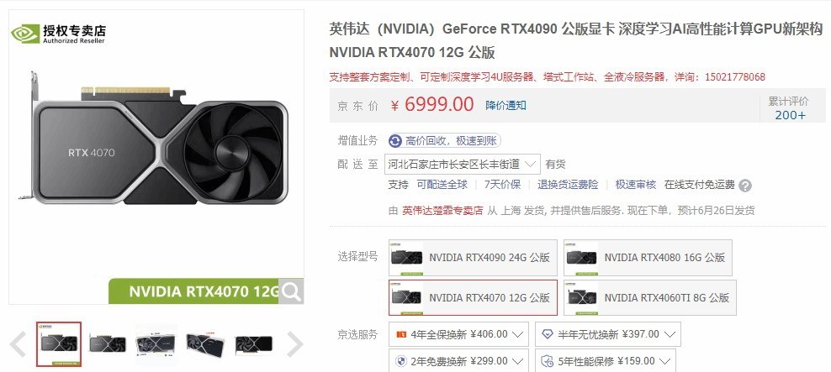Open the 英伟达楚霏专卖店 store link
831x372 pixels.
442,211
